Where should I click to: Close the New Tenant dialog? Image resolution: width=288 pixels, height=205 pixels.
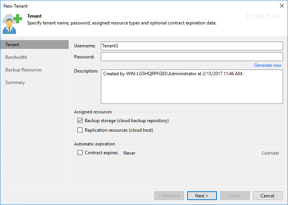pyautogui.click(x=282, y=6)
